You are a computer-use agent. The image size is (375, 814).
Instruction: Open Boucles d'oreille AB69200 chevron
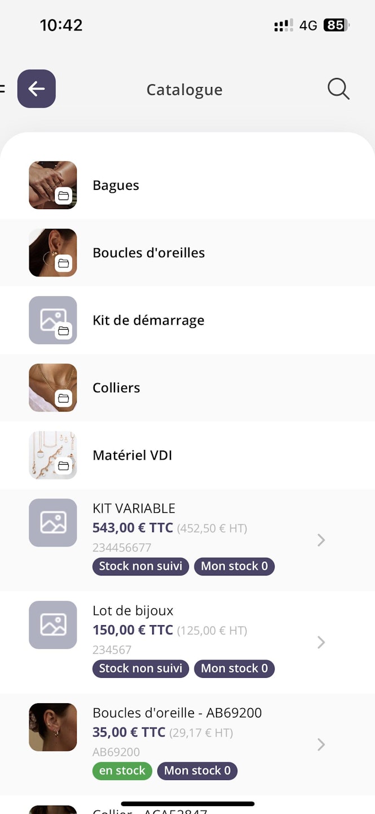click(321, 744)
